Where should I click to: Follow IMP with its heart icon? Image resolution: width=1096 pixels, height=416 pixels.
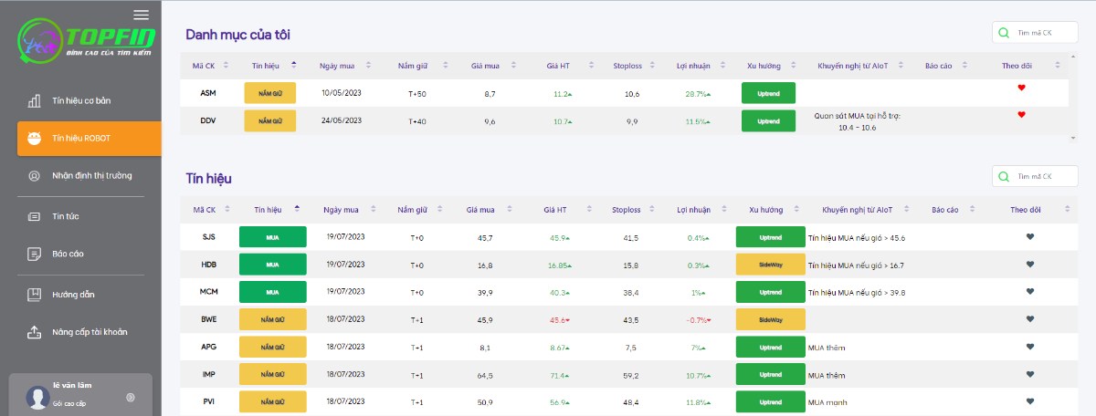pyautogui.click(x=1030, y=374)
